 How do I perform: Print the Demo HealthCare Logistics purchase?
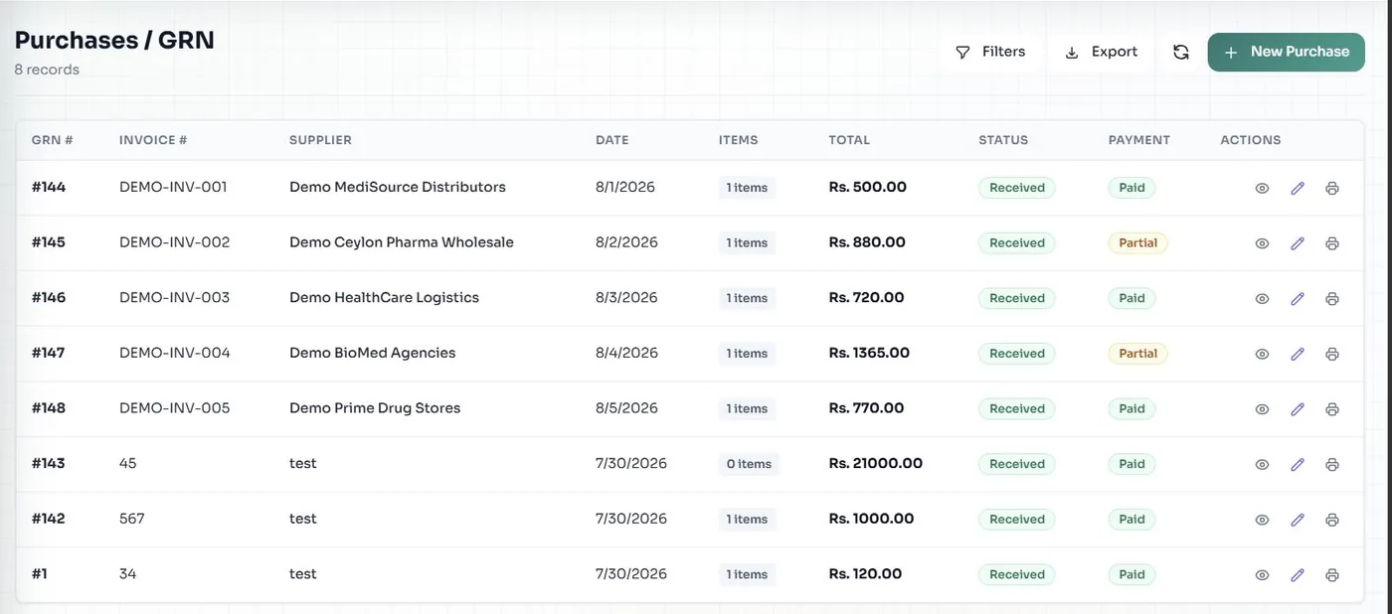click(1332, 298)
